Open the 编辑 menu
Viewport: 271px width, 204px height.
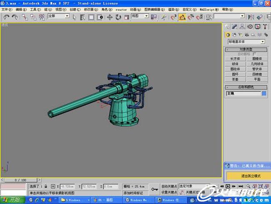[21, 9]
